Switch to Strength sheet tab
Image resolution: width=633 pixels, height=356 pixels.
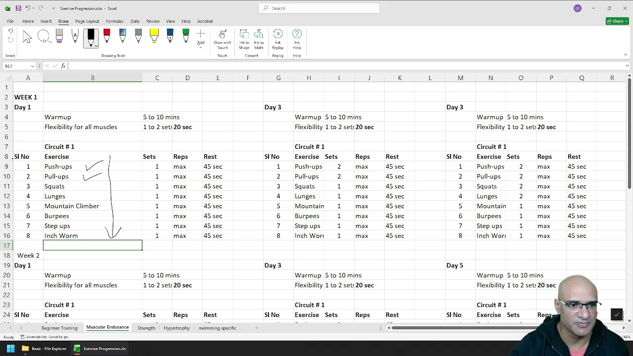point(146,328)
